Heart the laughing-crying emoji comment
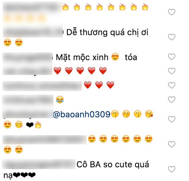189x181 pixels. tap(172, 99)
